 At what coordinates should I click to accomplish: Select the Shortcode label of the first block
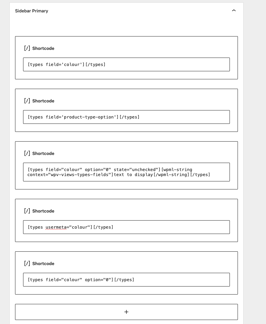click(43, 49)
